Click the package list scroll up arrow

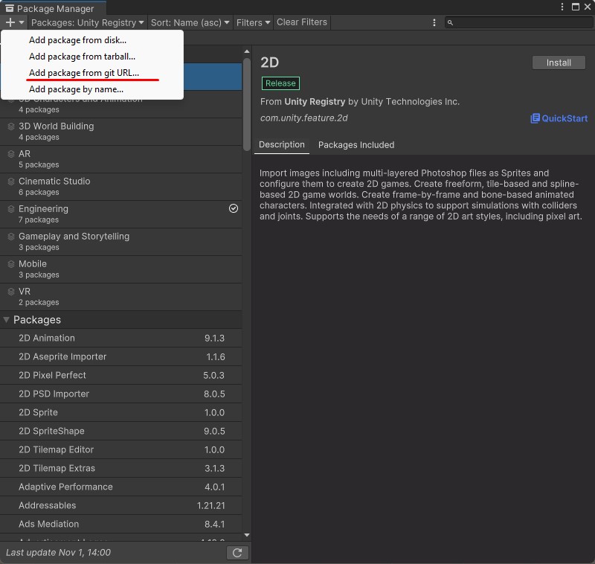click(x=247, y=51)
